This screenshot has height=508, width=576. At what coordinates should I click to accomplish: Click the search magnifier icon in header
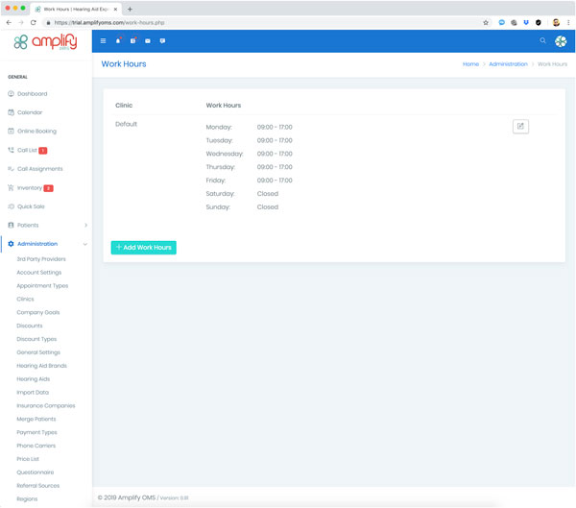point(542,41)
